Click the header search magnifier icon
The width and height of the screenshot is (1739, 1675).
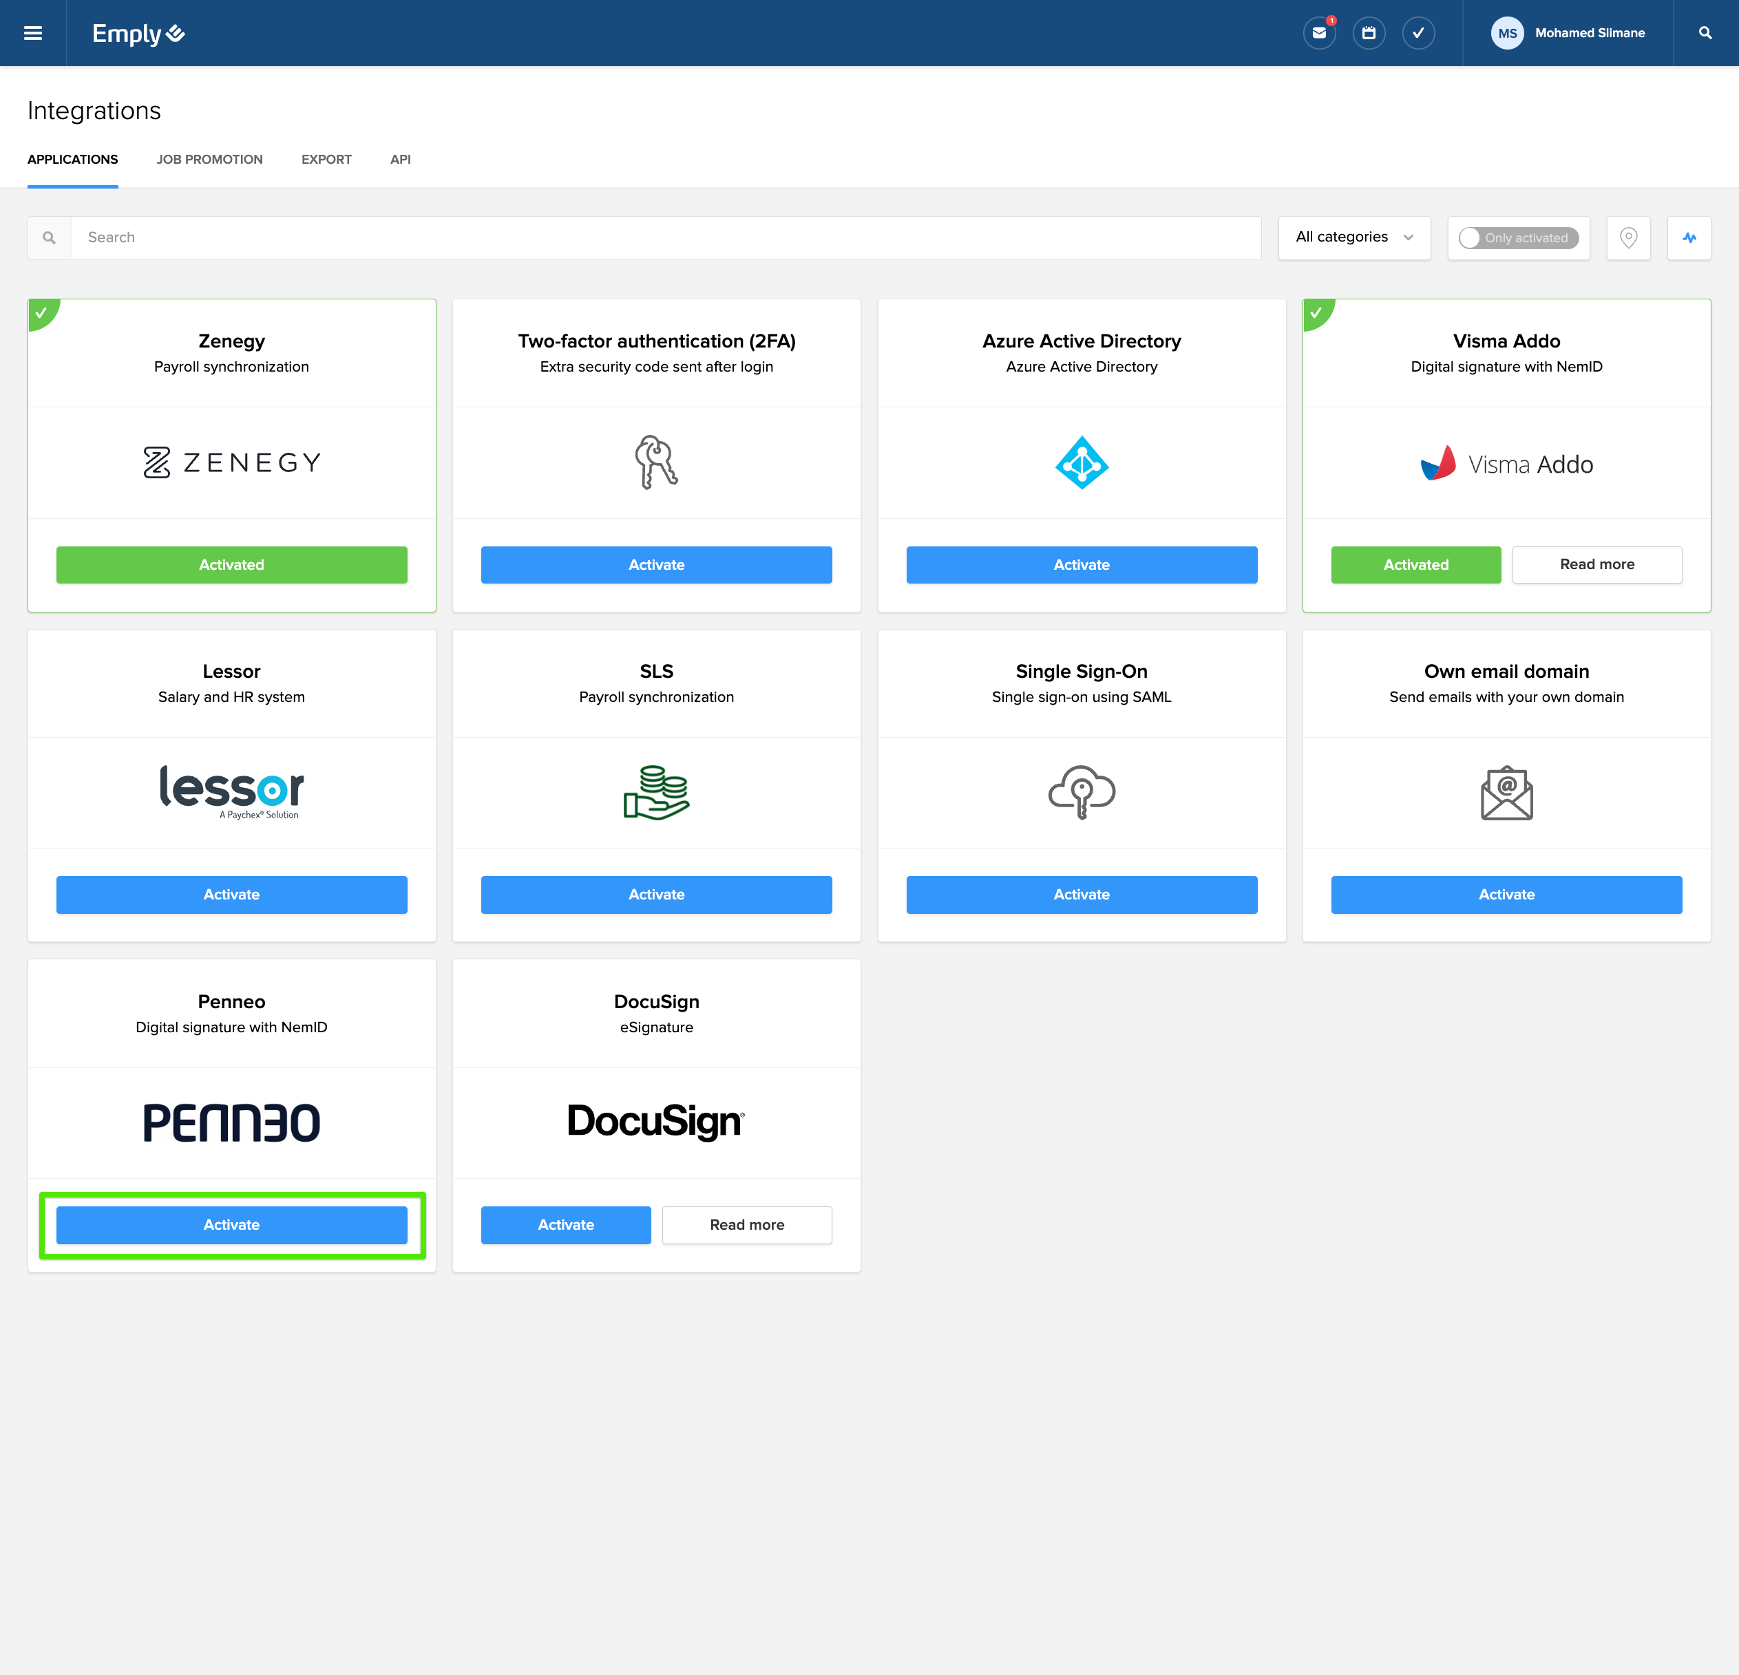1705,33
